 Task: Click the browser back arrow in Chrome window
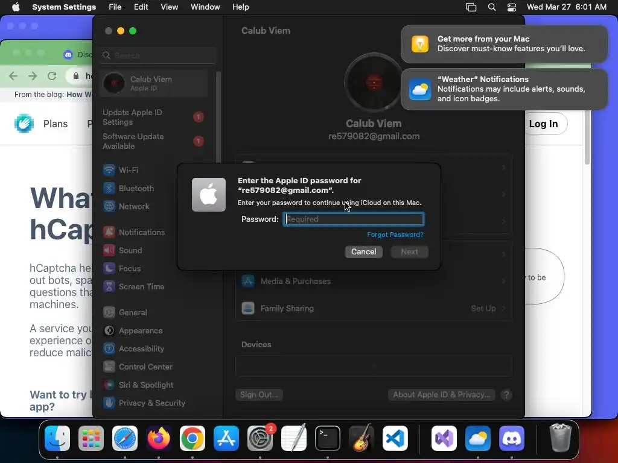[x=13, y=75]
